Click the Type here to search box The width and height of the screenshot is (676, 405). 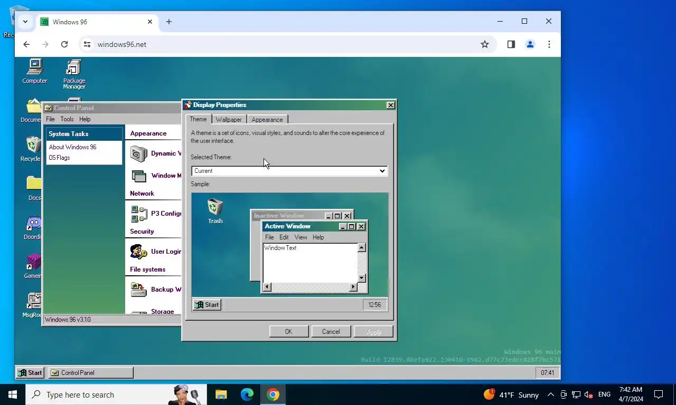click(x=116, y=394)
